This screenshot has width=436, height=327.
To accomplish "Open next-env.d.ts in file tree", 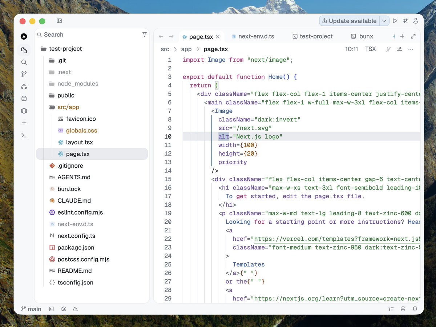I will click(x=92, y=224).
